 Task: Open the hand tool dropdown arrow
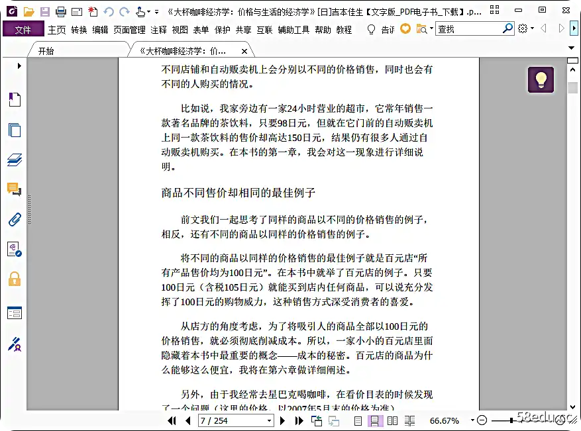pos(148,12)
